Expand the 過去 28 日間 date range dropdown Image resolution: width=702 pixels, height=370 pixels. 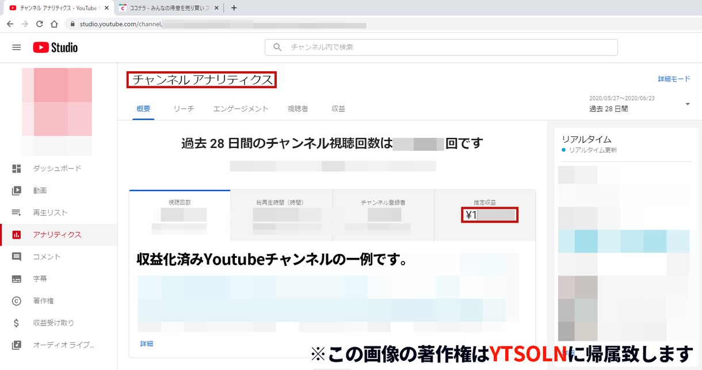pos(688,104)
